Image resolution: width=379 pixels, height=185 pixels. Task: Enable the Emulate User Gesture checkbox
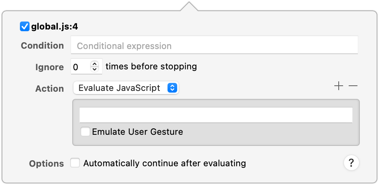[x=85, y=132]
